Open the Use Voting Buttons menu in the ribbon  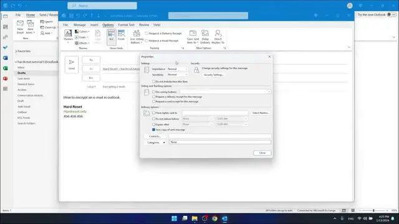[x=137, y=37]
